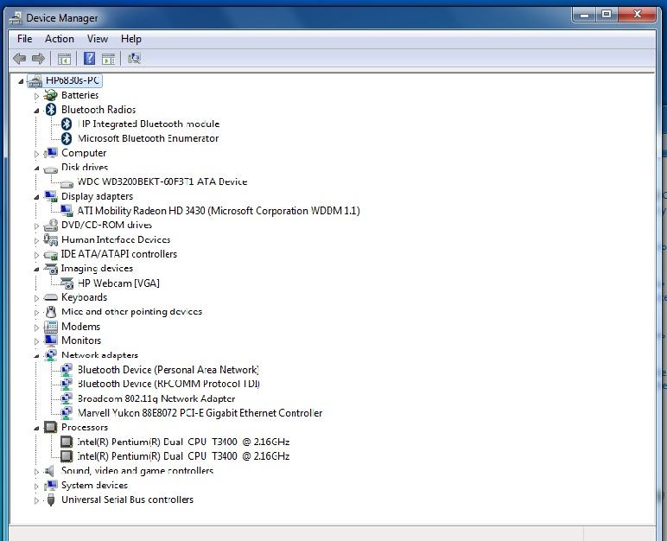Click the Forward arrow toolbar icon

(x=38, y=59)
